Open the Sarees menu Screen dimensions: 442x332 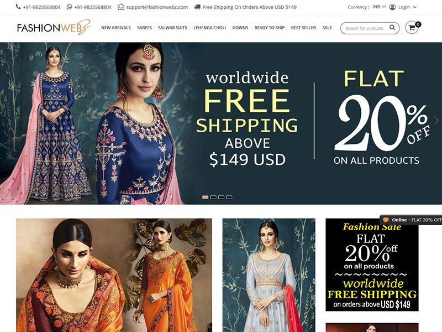pyautogui.click(x=144, y=28)
